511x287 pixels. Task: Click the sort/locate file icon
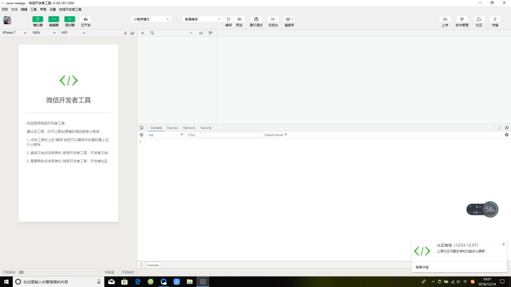pyautogui.click(x=201, y=33)
